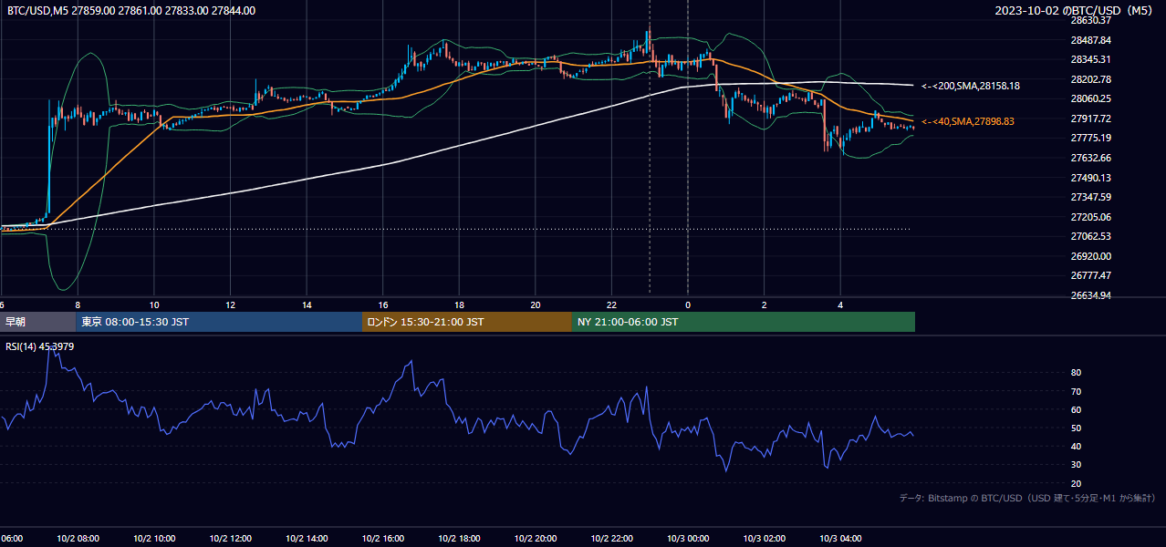Click the 10/2 14:00 time axis label

pos(307,539)
